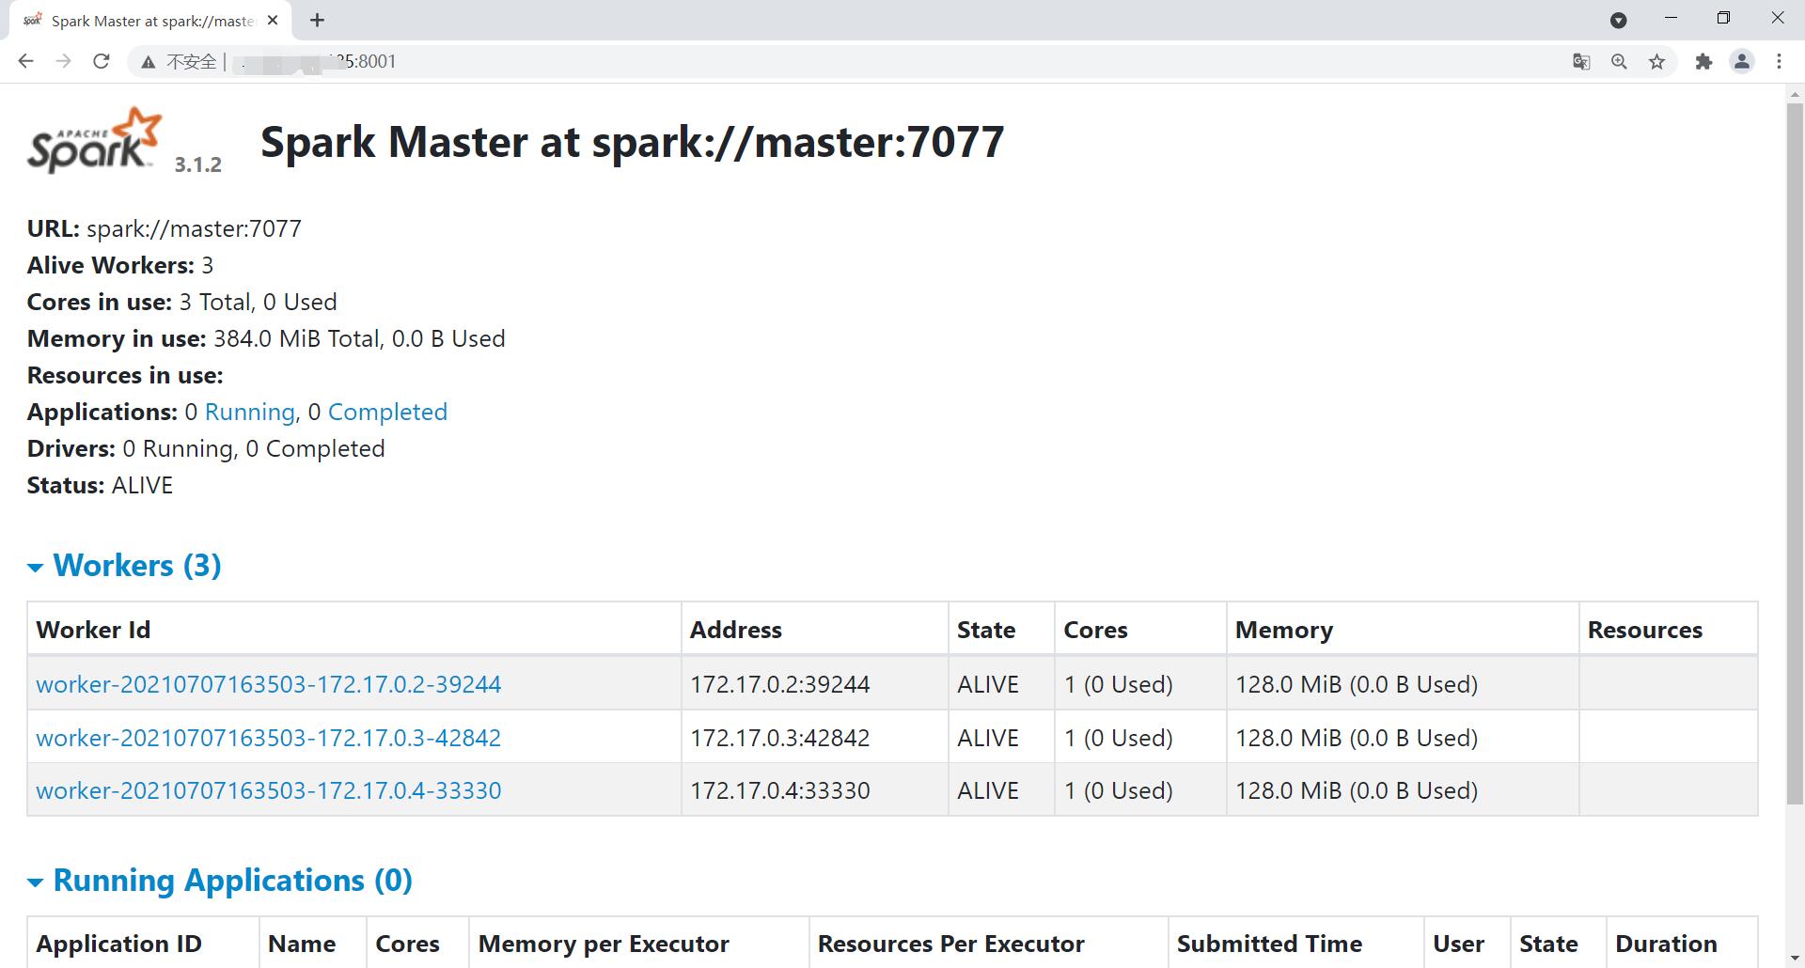The height and width of the screenshot is (968, 1805).
Task: Reload the Spark Master page
Action: pyautogui.click(x=102, y=61)
